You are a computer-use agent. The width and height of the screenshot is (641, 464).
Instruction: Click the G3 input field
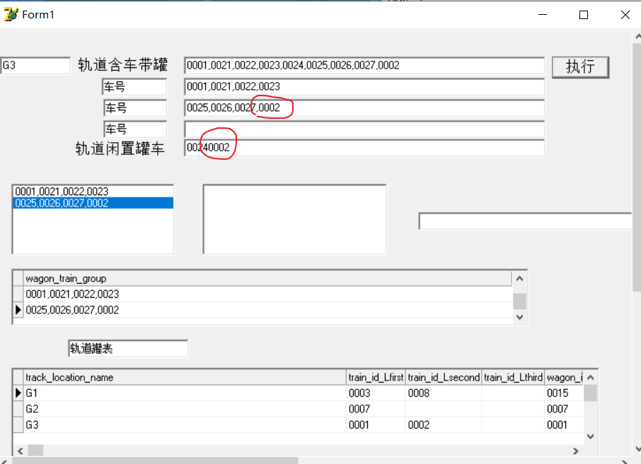[35, 65]
